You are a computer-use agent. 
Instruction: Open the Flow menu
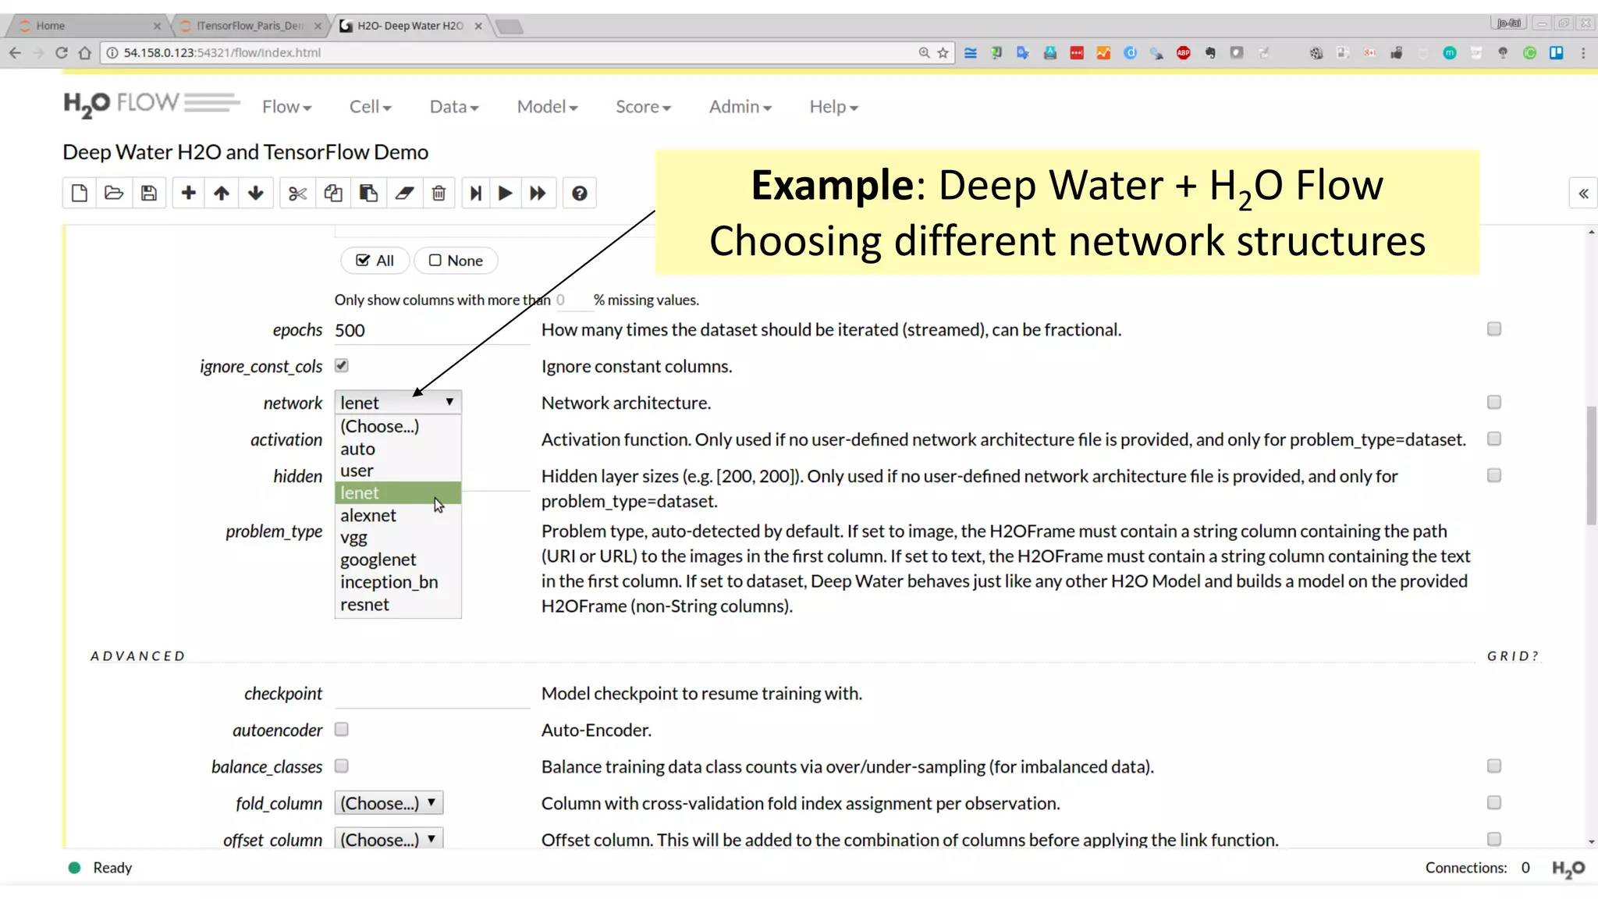pos(286,106)
